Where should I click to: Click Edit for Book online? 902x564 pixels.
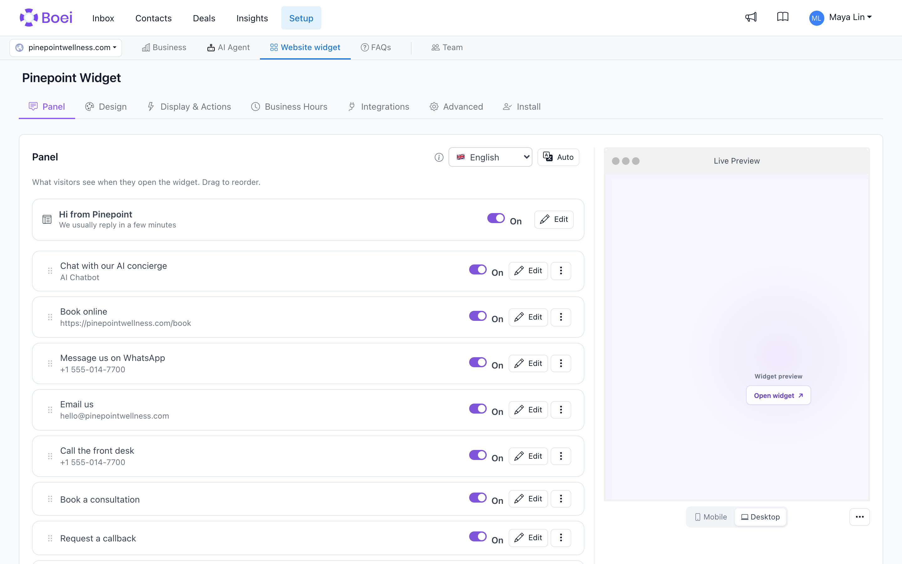click(x=528, y=317)
